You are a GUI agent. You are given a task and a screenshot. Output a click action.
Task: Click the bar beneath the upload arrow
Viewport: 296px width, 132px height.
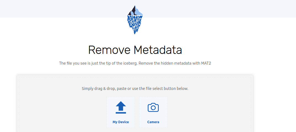coord(121,112)
